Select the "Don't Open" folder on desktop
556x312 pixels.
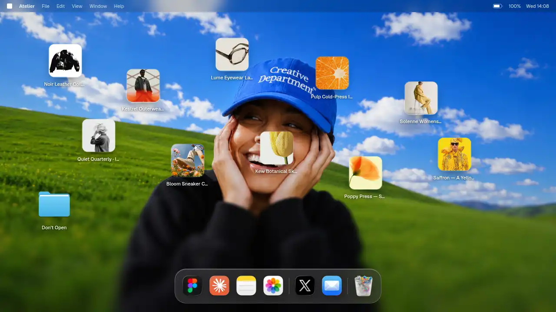pyautogui.click(x=54, y=211)
